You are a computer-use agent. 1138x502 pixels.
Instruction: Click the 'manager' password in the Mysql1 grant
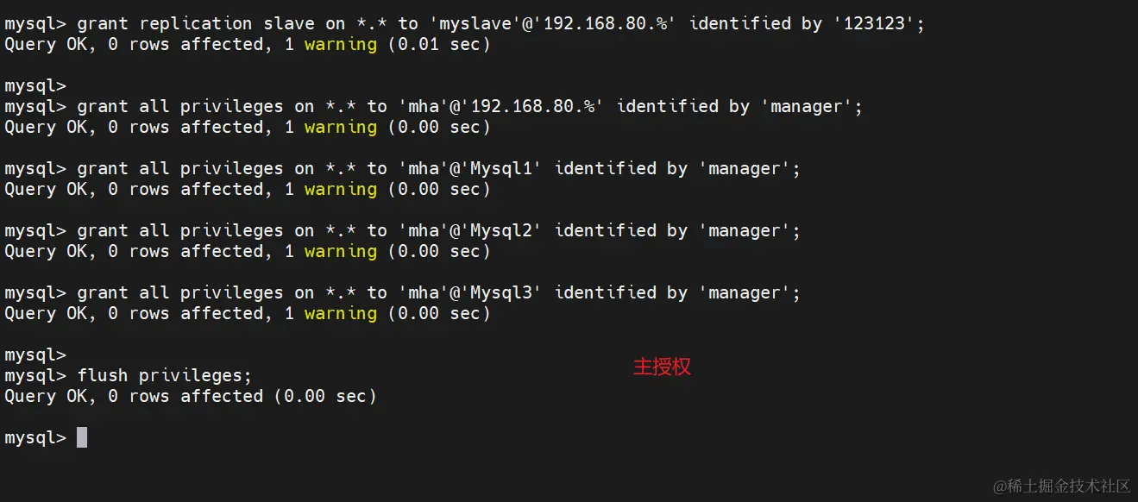coord(745,168)
